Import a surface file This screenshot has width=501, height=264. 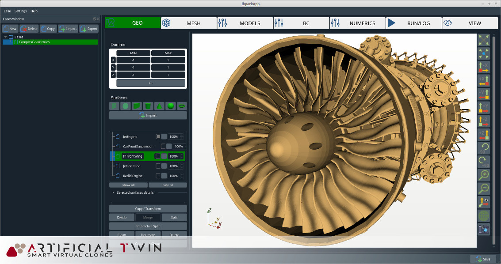[148, 115]
